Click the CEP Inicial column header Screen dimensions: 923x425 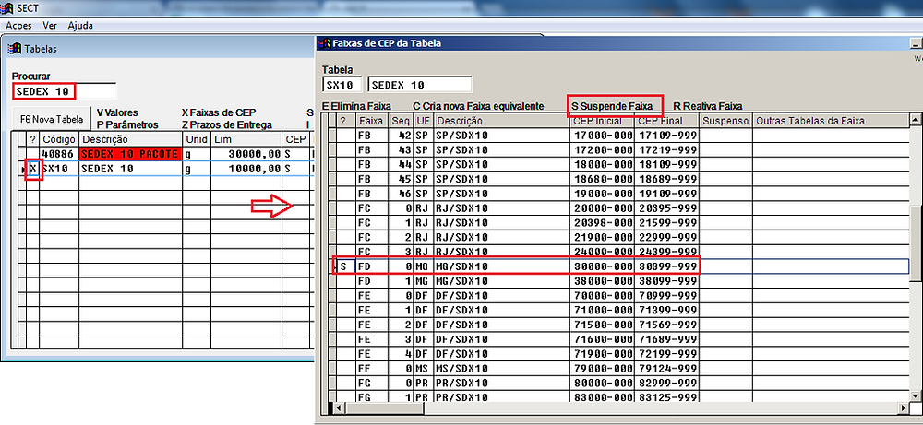pyautogui.click(x=602, y=121)
